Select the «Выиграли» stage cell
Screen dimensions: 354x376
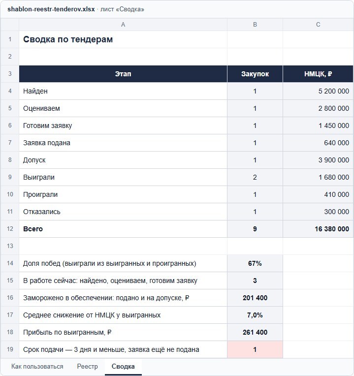[x=123, y=177]
